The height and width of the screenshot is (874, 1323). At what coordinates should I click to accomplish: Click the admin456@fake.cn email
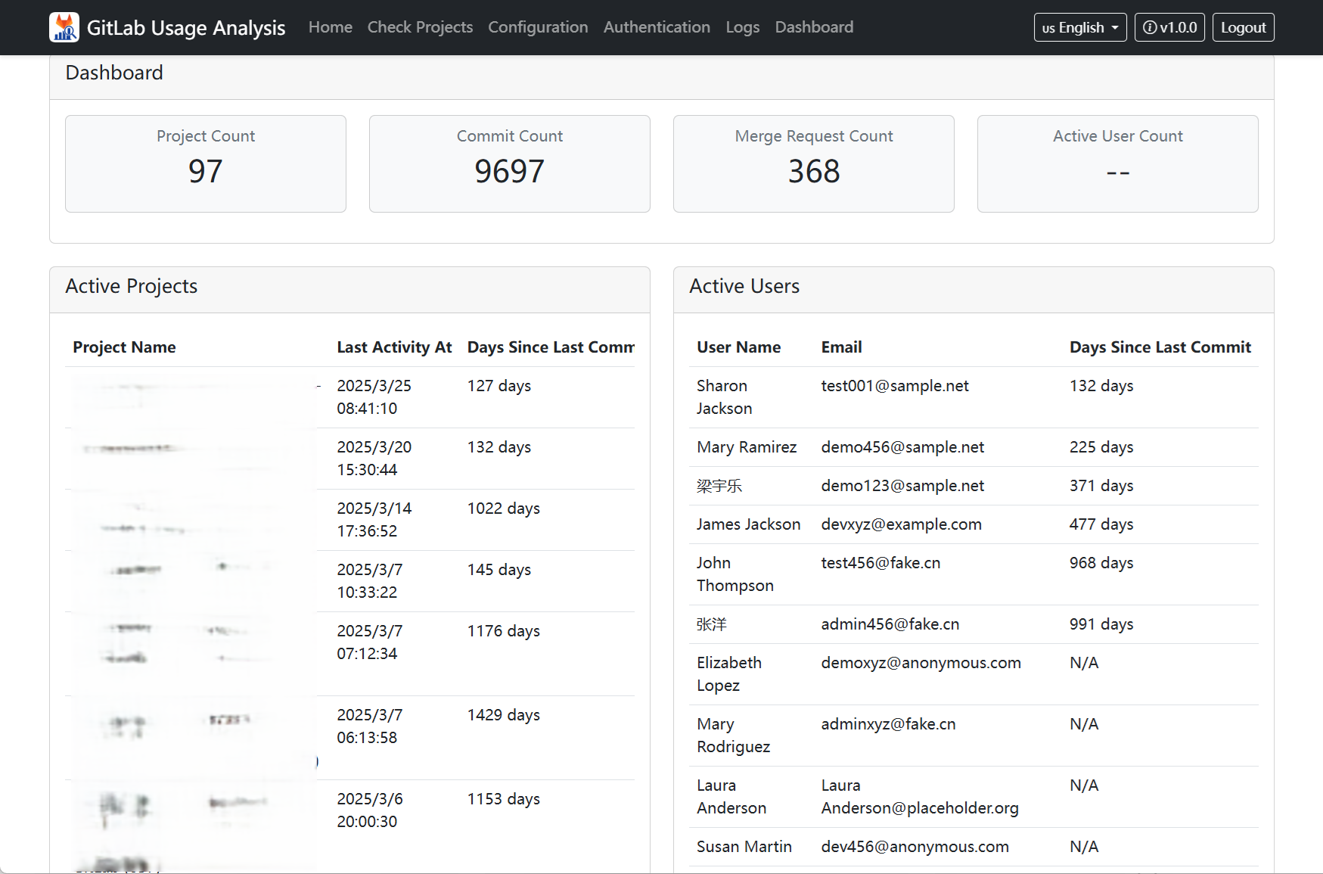[x=890, y=624]
